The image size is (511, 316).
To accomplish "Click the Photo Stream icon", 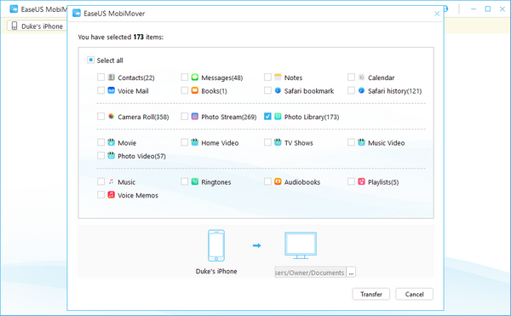I will coord(194,117).
